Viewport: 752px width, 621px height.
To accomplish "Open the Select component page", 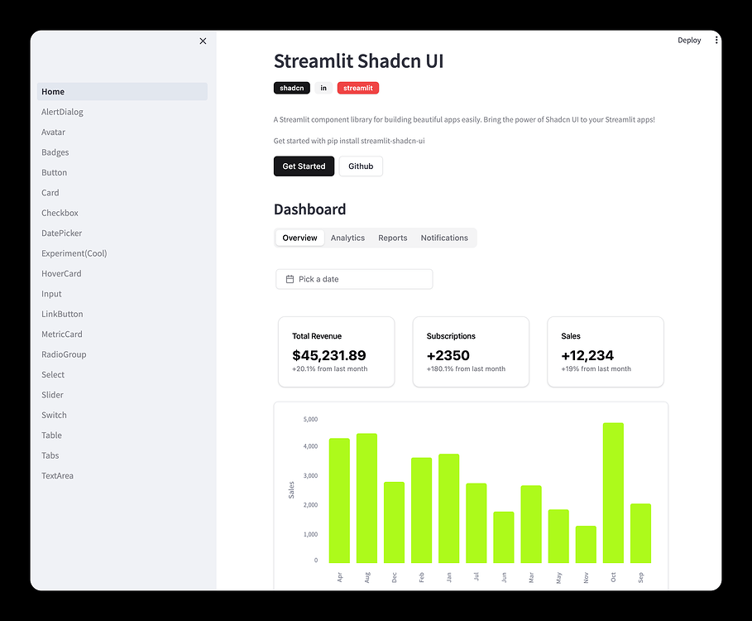I will (x=122, y=374).
